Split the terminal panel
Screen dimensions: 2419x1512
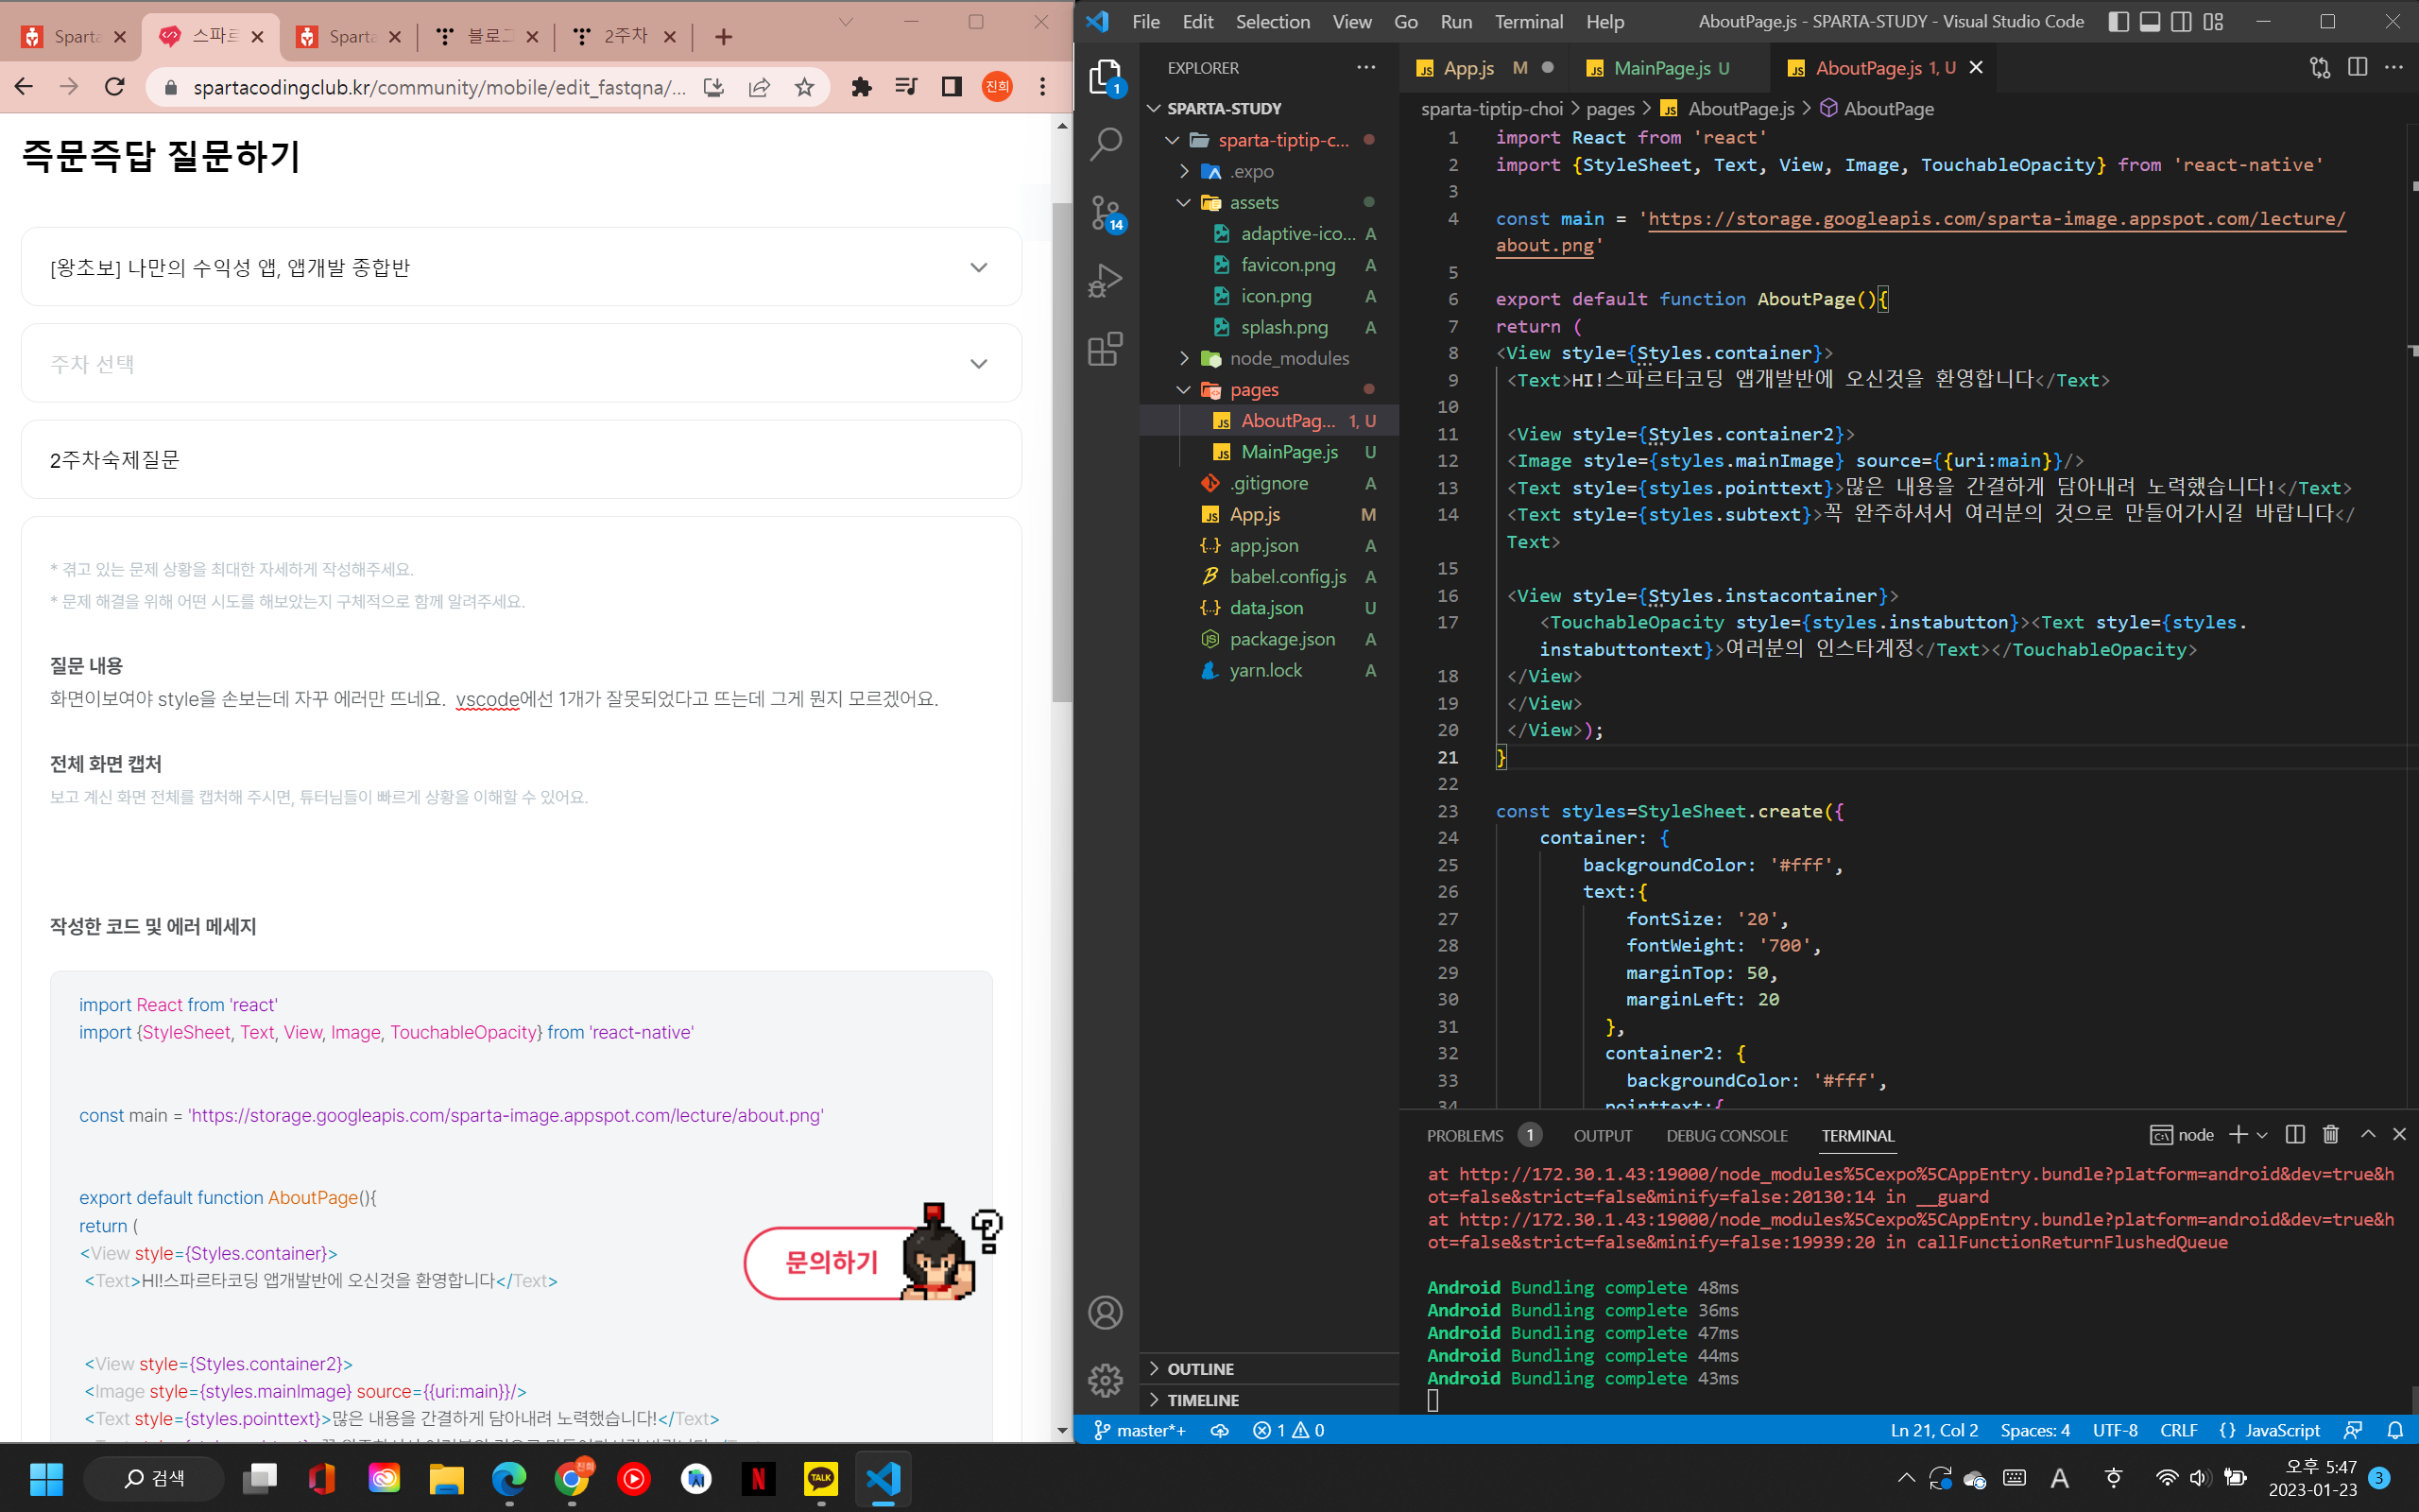click(2295, 1134)
